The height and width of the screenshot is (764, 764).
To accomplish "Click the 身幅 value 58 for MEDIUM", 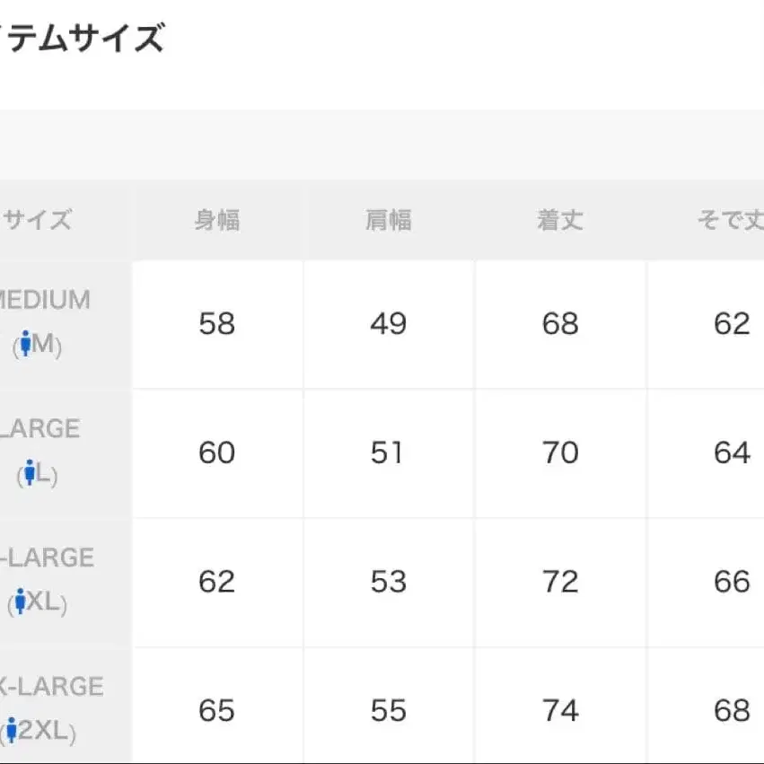I will click(217, 324).
